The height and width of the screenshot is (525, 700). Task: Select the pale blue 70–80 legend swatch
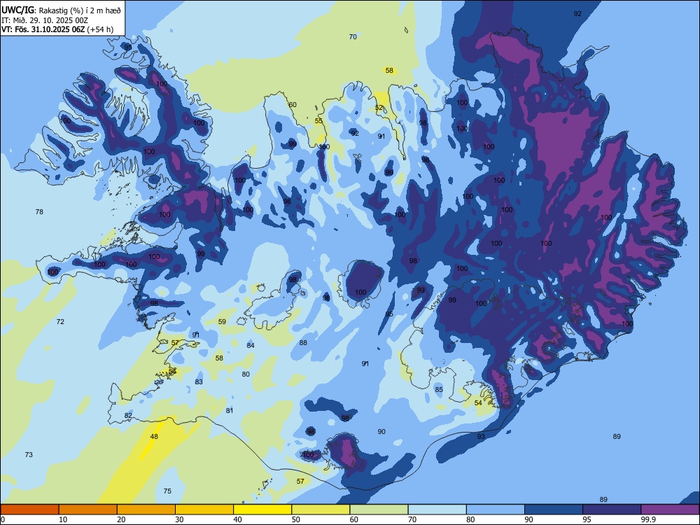point(437,510)
